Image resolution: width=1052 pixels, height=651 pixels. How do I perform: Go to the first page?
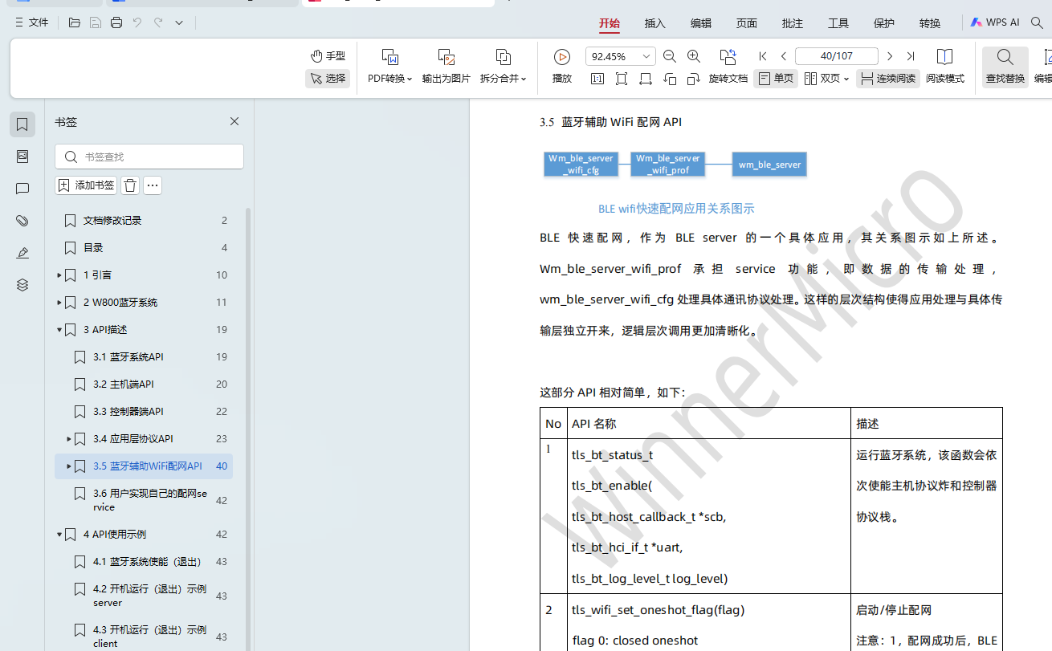[x=763, y=56]
